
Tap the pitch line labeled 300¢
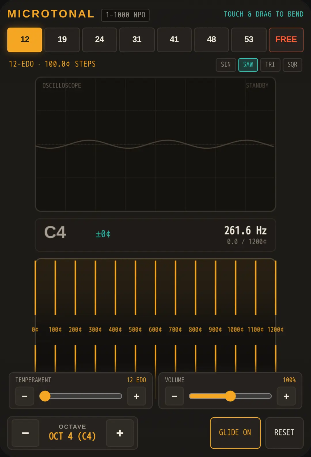[95, 287]
